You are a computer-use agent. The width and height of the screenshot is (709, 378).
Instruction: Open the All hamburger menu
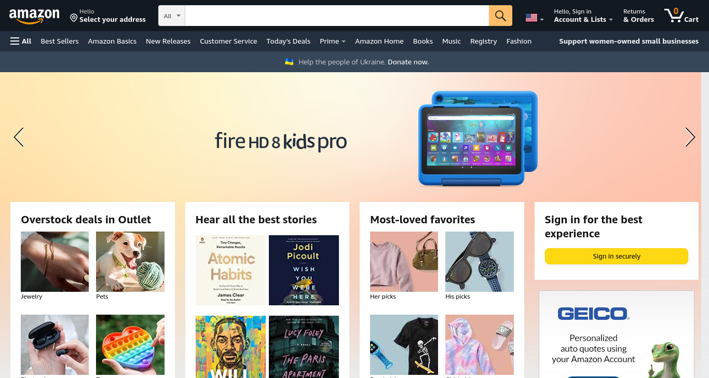[21, 41]
